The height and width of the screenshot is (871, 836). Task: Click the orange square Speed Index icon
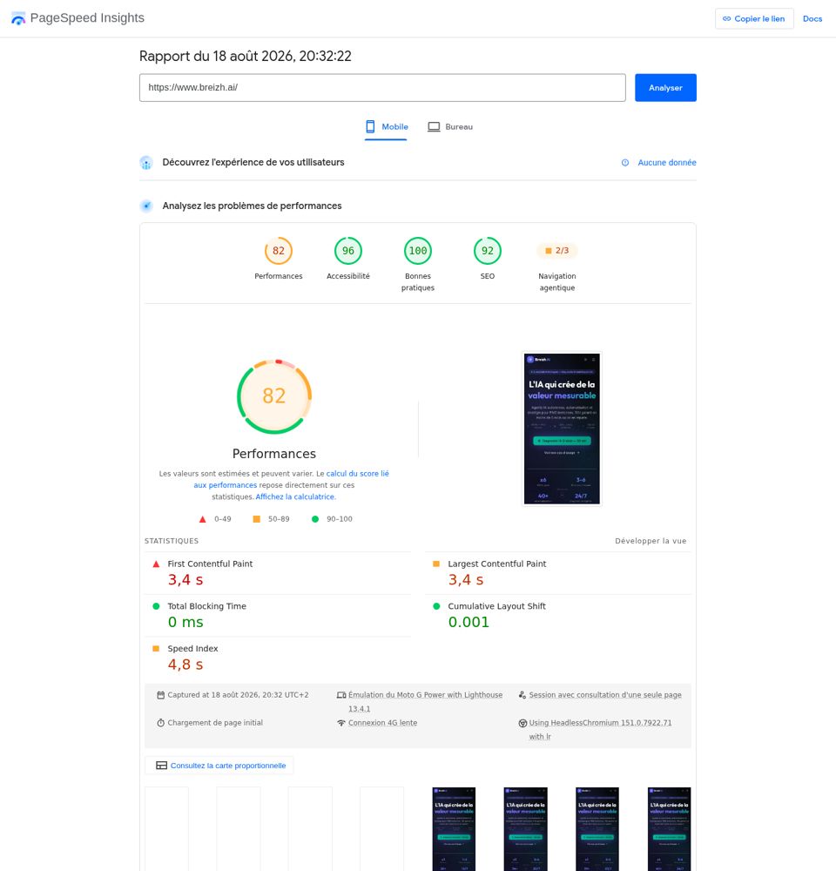156,649
